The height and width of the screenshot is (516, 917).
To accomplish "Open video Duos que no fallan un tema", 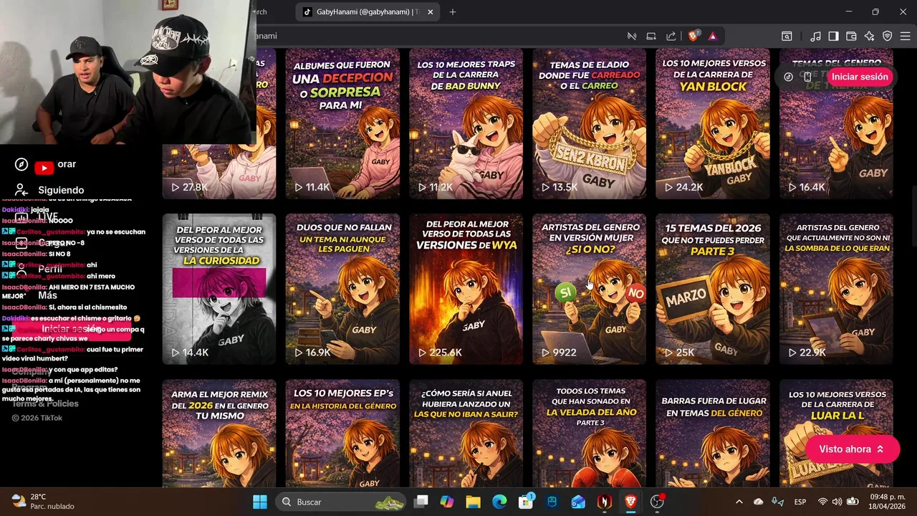I will (x=342, y=289).
